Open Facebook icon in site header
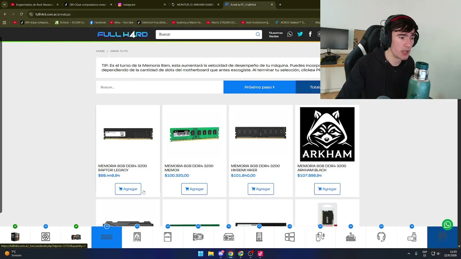 tap(310, 34)
